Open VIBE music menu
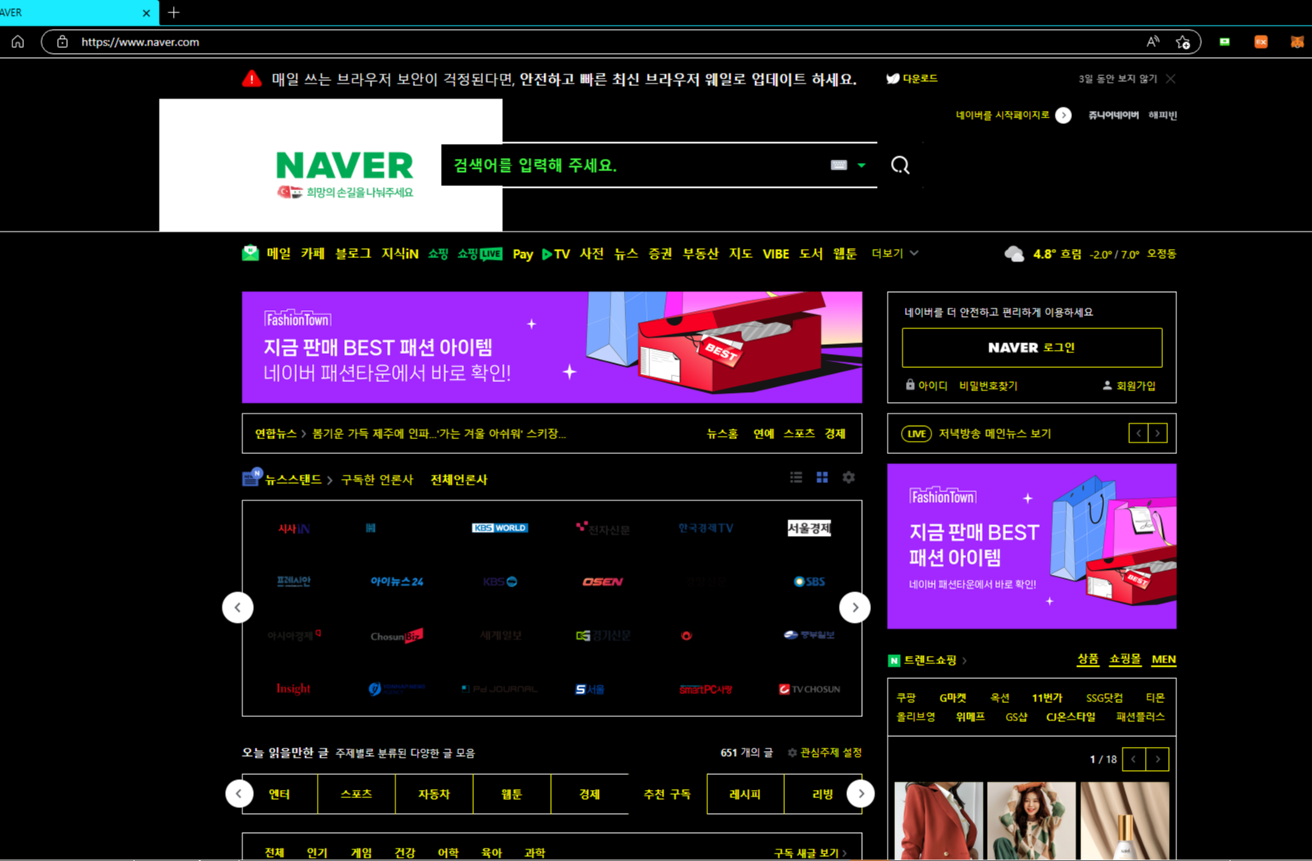The image size is (1312, 861). coord(775,254)
